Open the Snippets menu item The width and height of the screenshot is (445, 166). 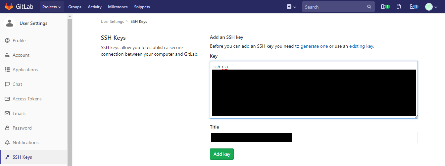(142, 7)
